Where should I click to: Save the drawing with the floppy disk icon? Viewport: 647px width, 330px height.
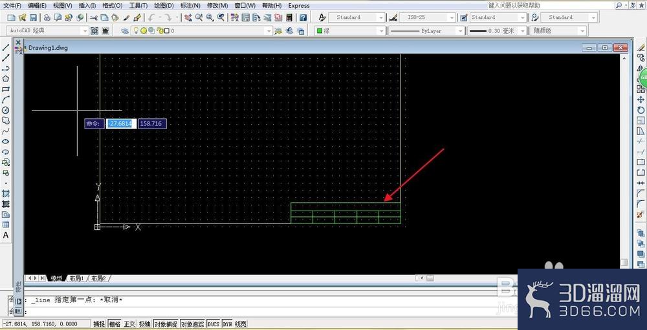click(x=33, y=17)
